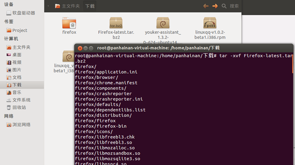
Task: Click 主文件夹 path bar button
Action: (67, 6)
